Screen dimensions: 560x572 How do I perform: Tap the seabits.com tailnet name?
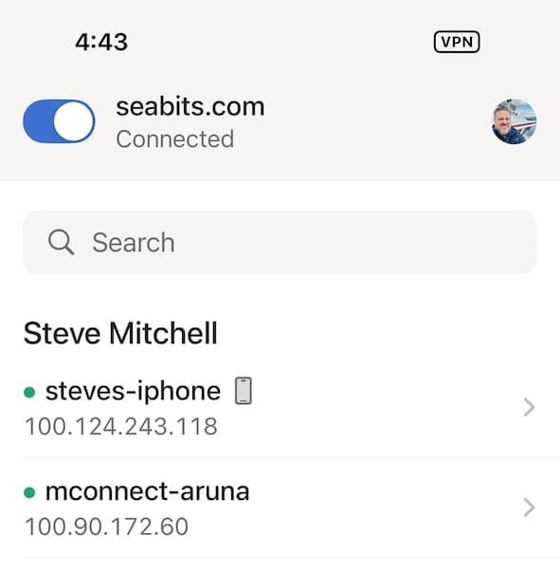click(190, 106)
